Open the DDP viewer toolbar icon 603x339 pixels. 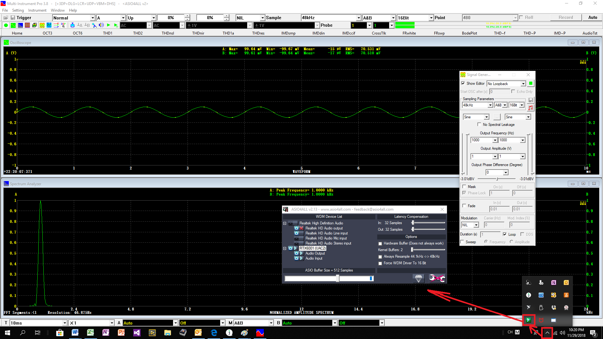point(63,25)
